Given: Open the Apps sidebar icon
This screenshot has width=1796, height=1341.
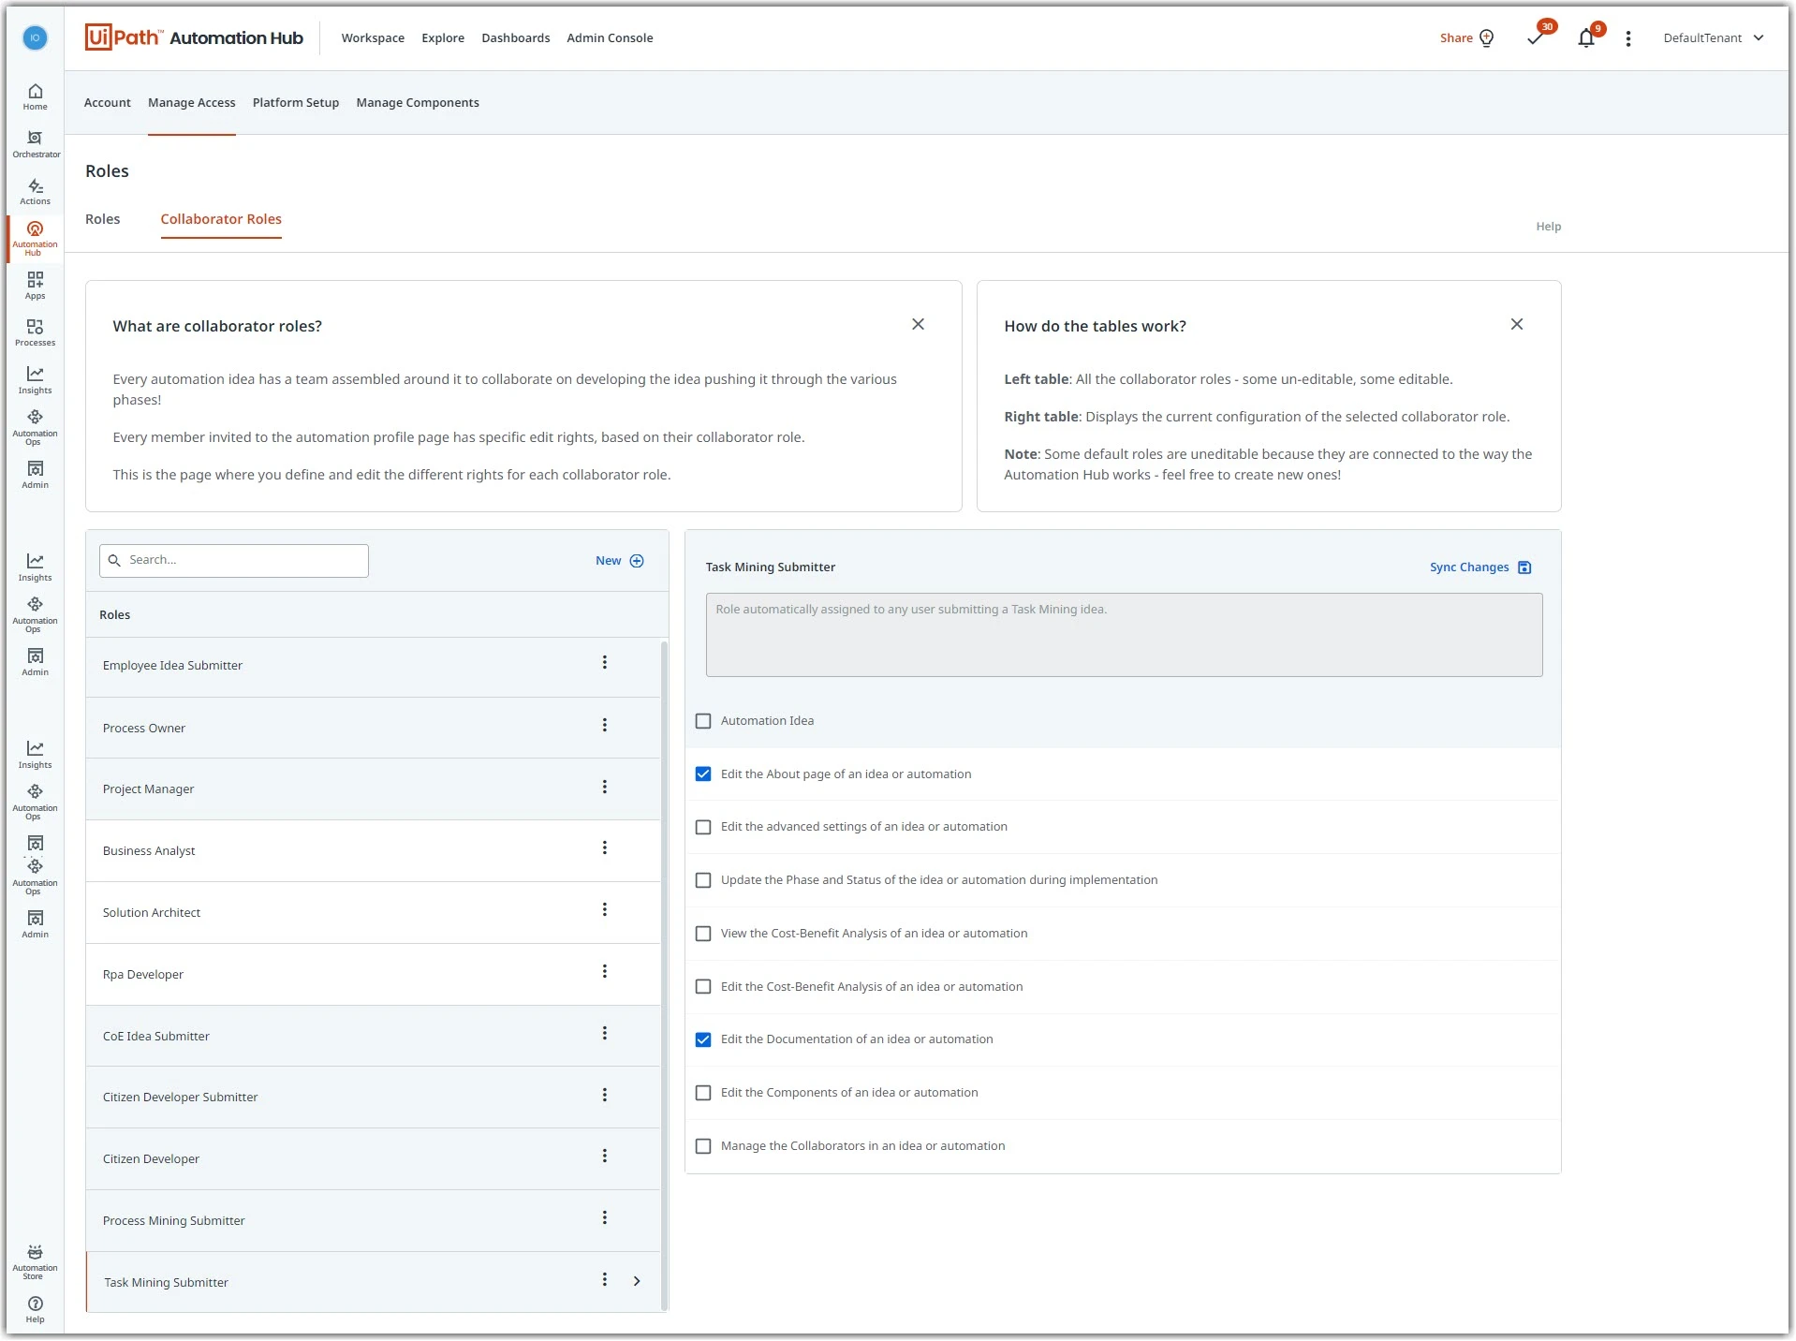Looking at the screenshot, I should 35,286.
